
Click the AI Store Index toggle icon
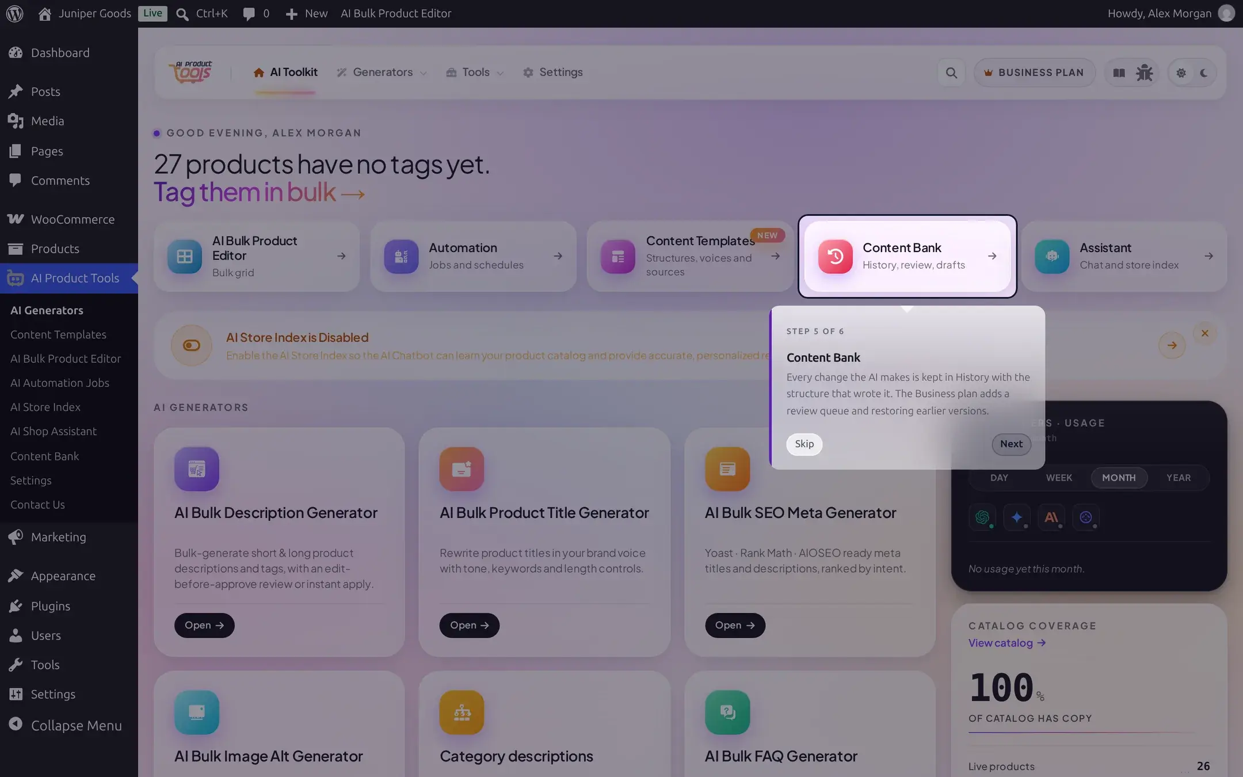coord(192,345)
